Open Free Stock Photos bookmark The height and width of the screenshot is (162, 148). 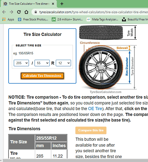(33, 19)
